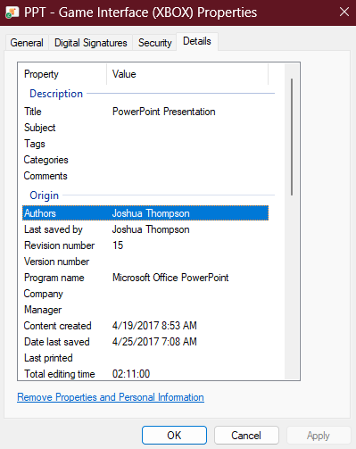Click the greyed Apply button
The width and height of the screenshot is (356, 449).
(x=319, y=436)
